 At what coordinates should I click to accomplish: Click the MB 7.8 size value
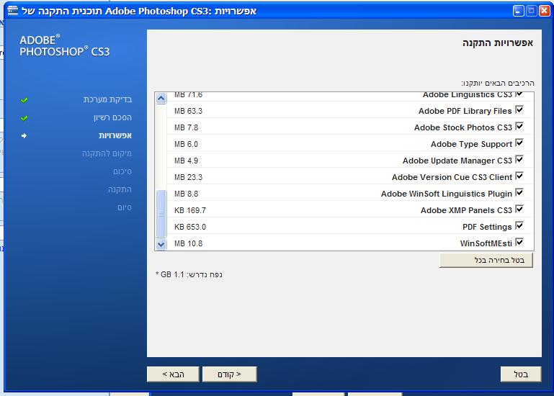click(186, 128)
